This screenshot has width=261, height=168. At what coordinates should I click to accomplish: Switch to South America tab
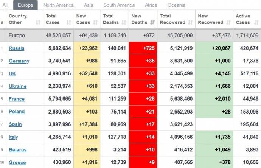[x=119, y=5]
